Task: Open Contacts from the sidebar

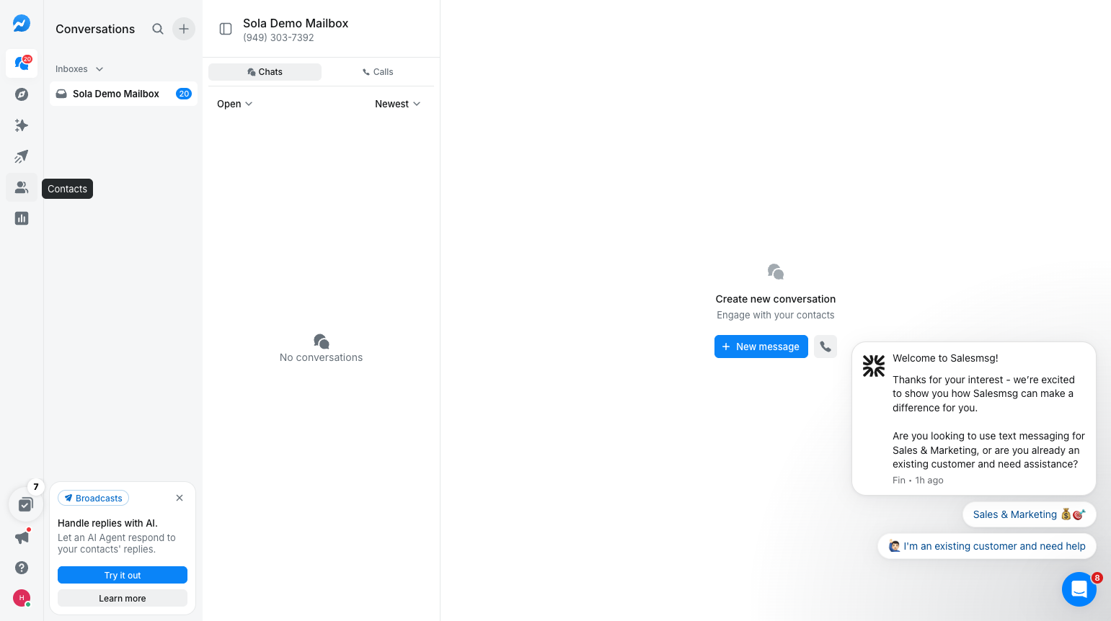Action: click(22, 187)
